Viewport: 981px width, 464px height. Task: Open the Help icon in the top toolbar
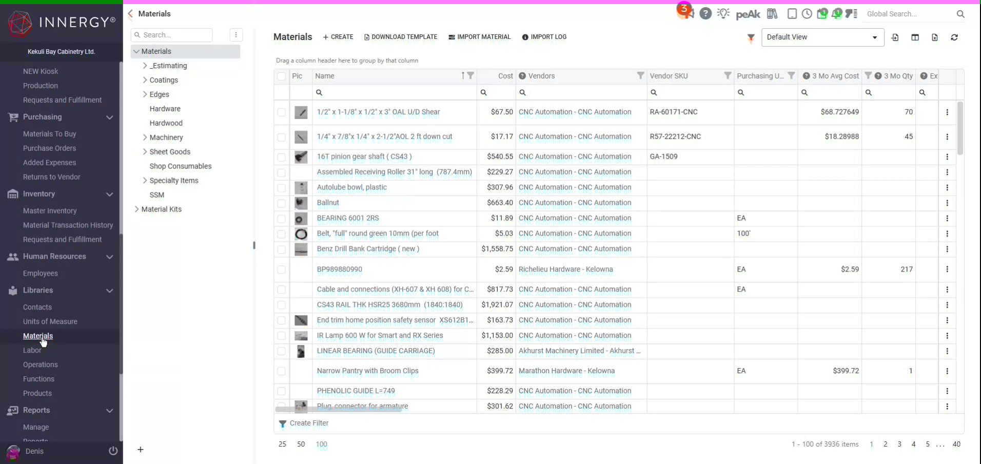click(x=706, y=13)
